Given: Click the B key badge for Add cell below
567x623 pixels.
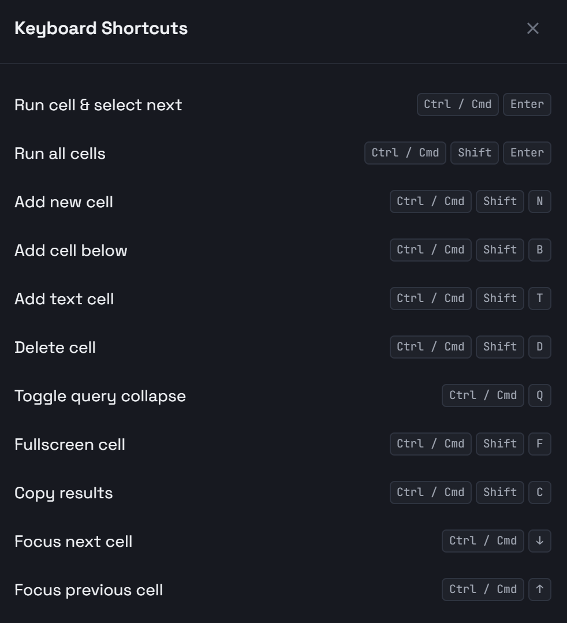Looking at the screenshot, I should [x=540, y=250].
